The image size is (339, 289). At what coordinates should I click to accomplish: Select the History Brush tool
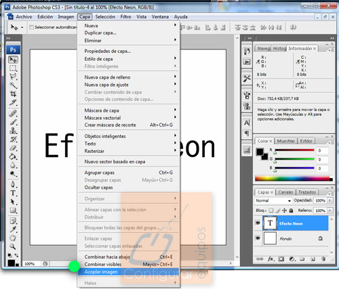pos(13,139)
